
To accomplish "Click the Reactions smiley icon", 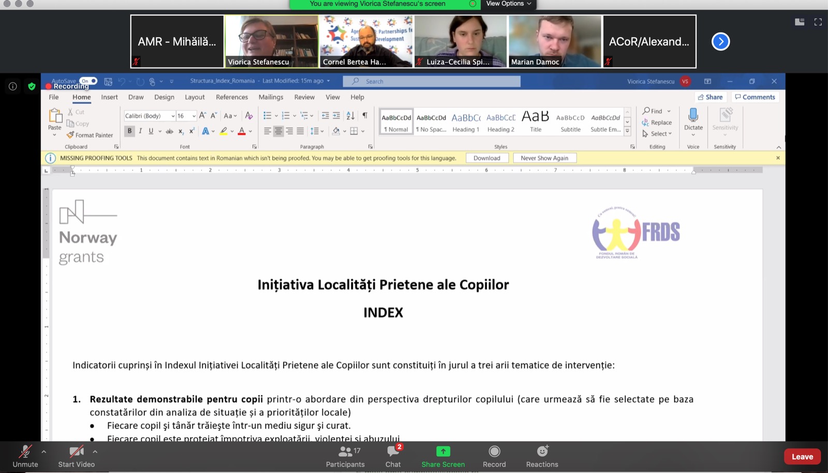I will [542, 452].
